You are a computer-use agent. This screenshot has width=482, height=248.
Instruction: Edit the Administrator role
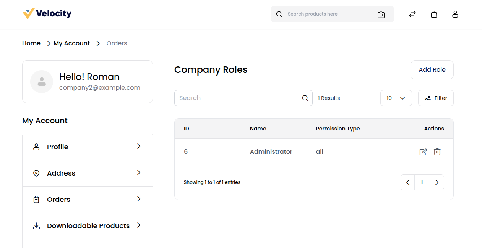click(423, 152)
